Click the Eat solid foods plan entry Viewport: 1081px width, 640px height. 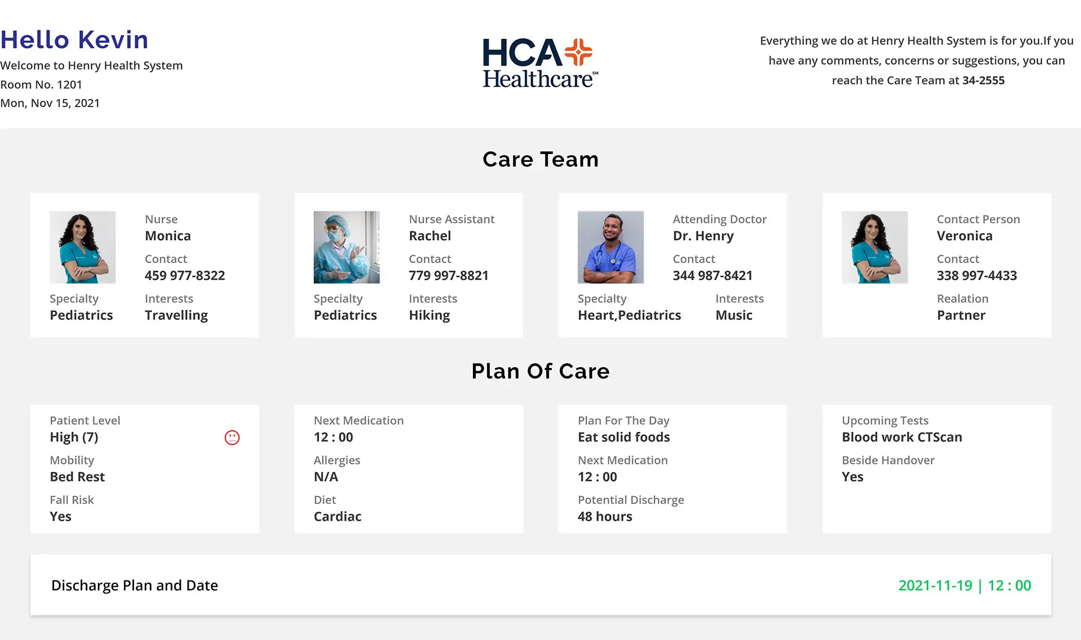(x=623, y=438)
